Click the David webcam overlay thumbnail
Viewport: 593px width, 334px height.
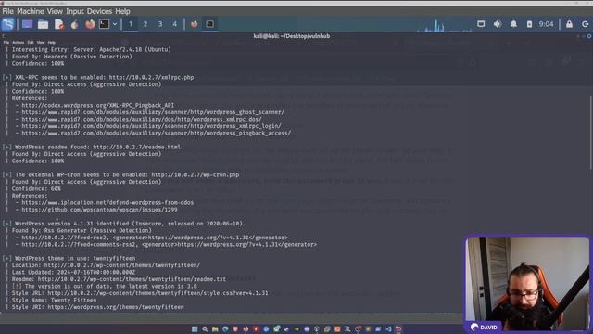click(x=527, y=284)
